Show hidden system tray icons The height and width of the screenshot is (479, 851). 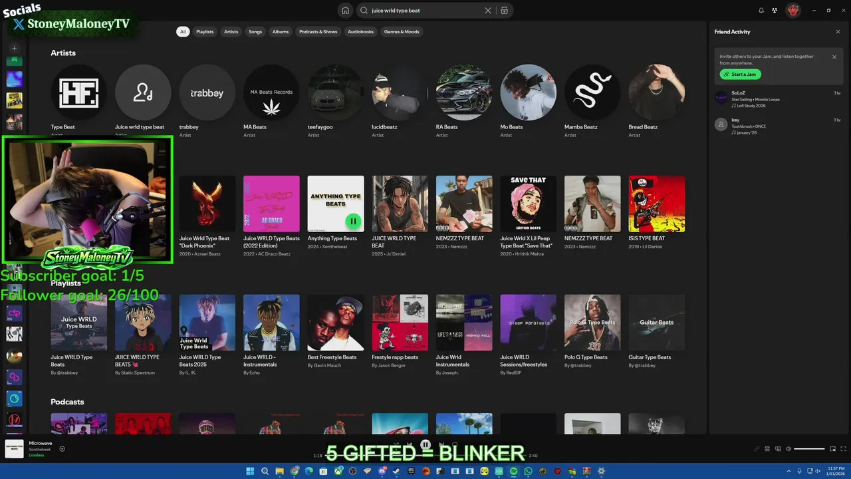pos(788,471)
